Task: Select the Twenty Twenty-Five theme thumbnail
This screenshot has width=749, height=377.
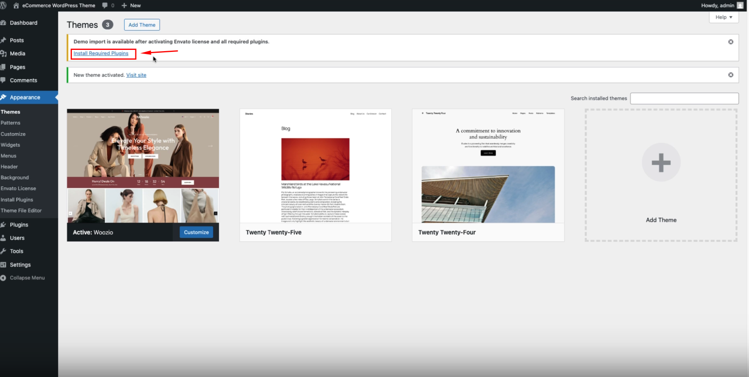Action: pos(315,166)
